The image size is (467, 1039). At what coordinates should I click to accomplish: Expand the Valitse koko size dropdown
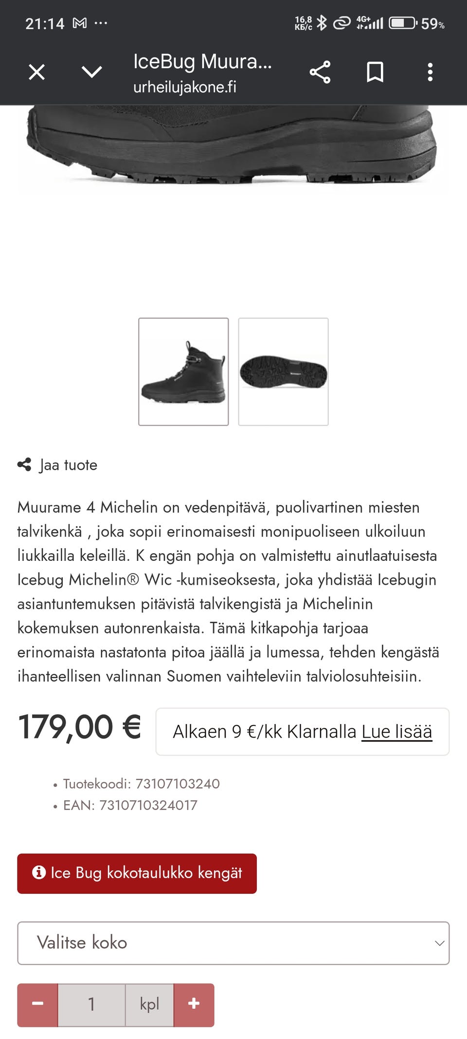point(233,943)
